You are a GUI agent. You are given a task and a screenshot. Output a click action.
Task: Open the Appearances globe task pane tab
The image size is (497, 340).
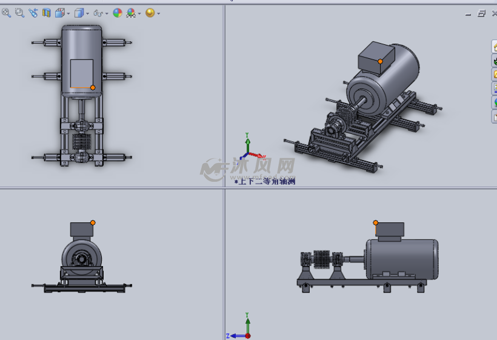[x=494, y=102]
